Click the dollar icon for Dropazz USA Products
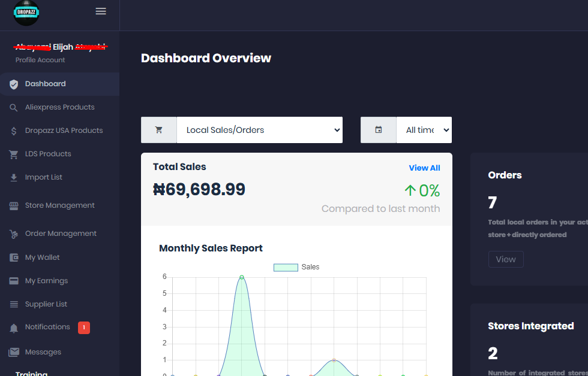 [14, 131]
